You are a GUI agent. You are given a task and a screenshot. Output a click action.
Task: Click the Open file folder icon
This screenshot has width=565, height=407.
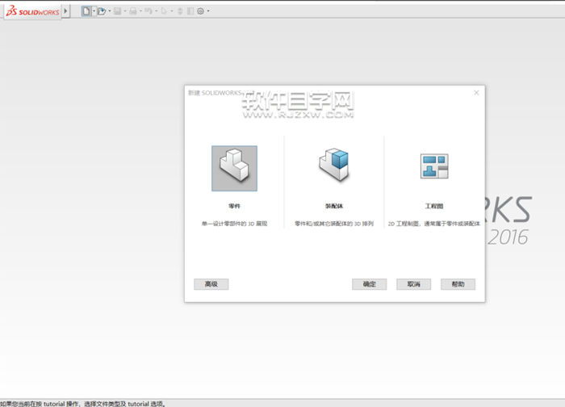pyautogui.click(x=102, y=11)
